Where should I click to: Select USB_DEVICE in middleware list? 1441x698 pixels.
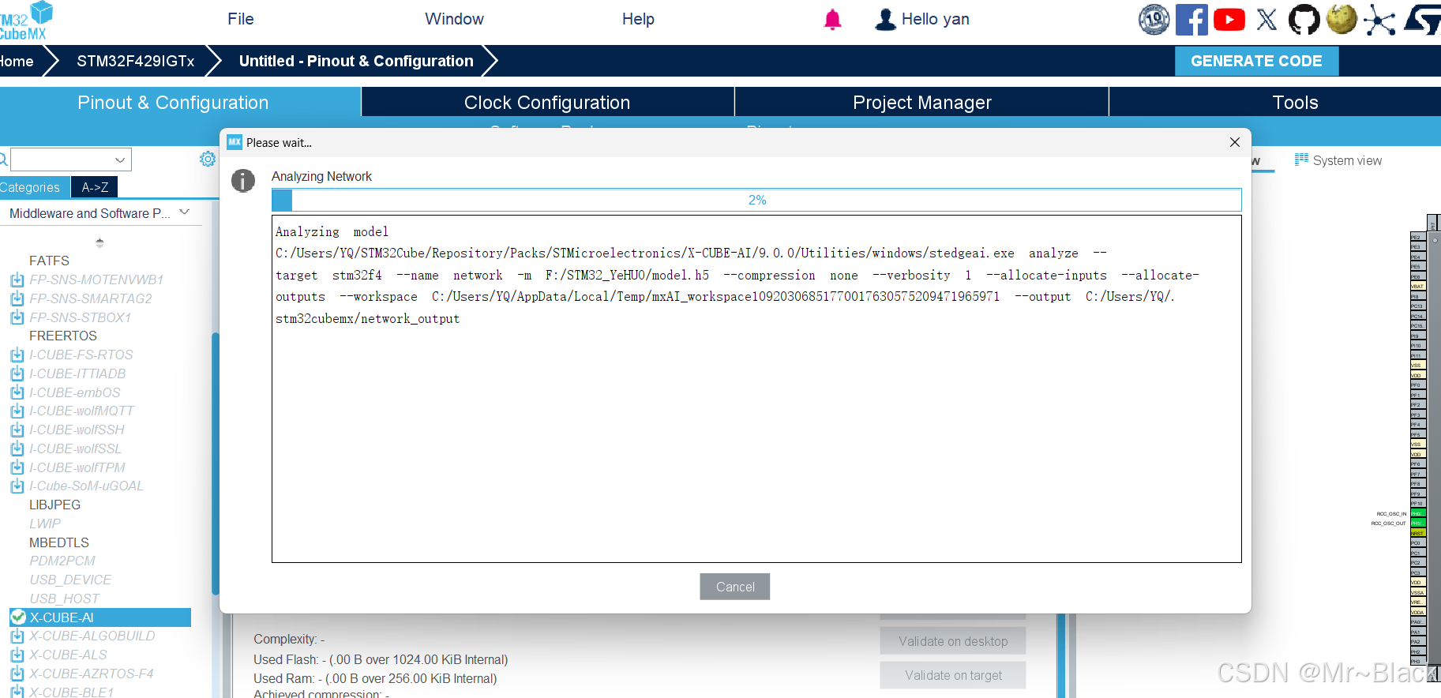[x=70, y=580]
